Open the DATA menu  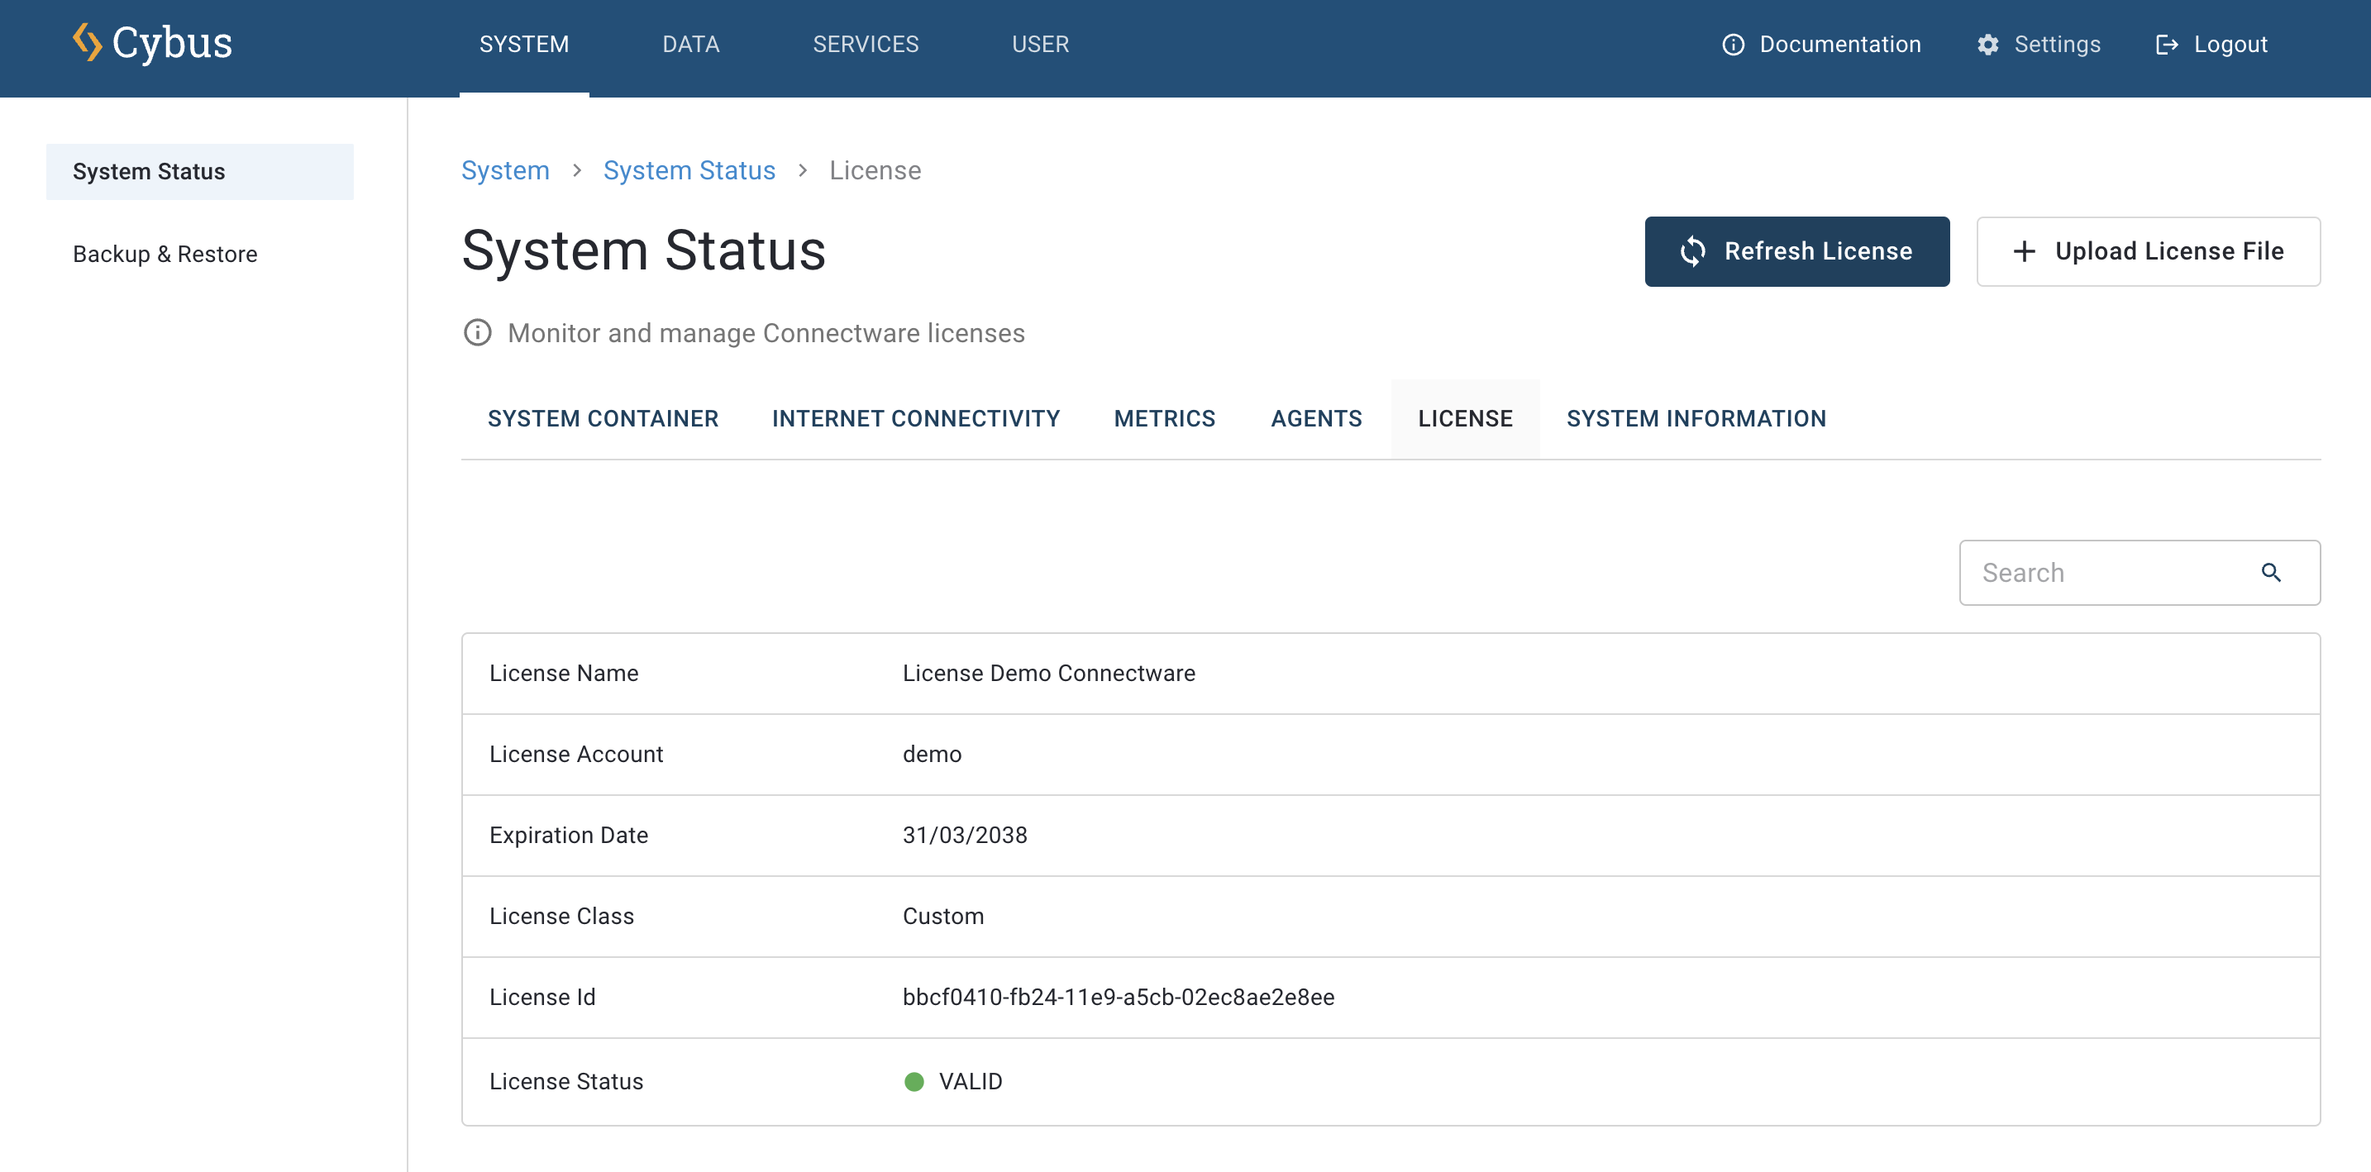[690, 44]
